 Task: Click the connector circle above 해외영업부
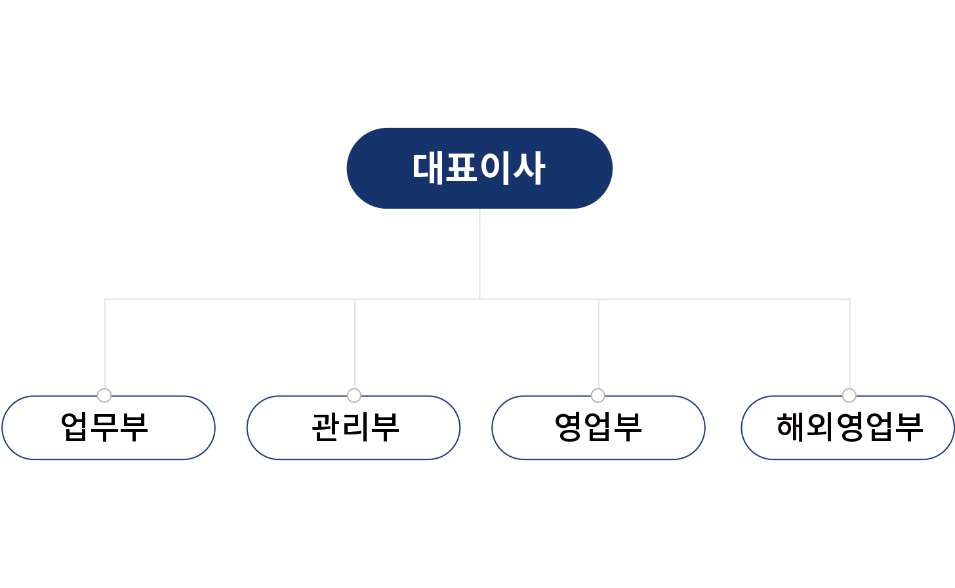click(x=849, y=395)
